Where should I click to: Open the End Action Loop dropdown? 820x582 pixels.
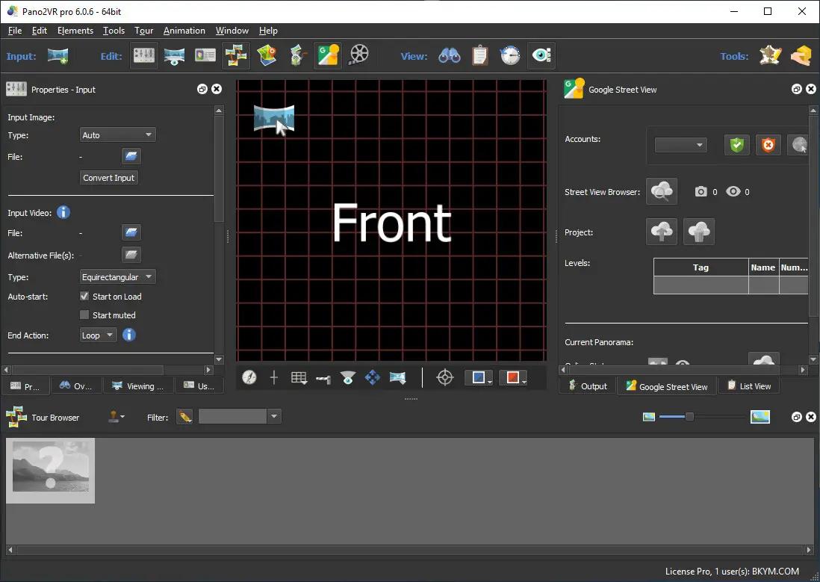98,335
